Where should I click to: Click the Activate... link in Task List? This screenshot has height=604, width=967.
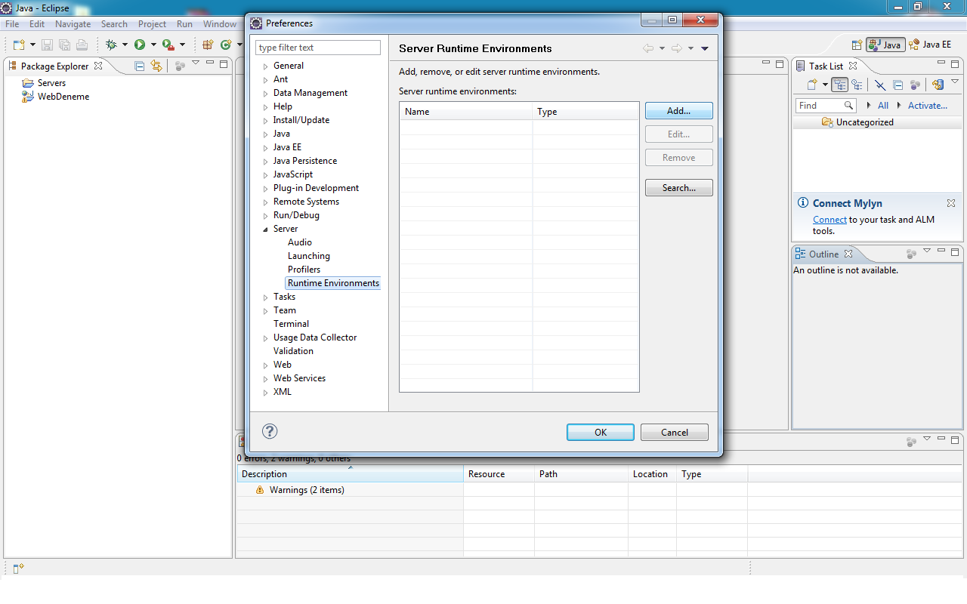click(928, 106)
